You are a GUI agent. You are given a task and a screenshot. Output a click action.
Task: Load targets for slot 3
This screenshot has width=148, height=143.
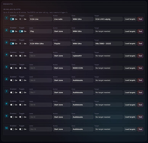[130, 43]
